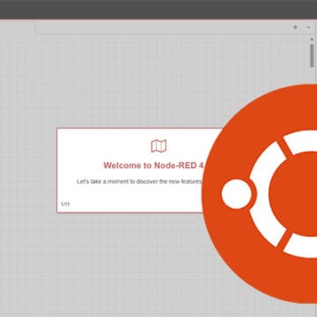Image resolution: width=317 pixels, height=317 pixels.
Task: Click the "Let's take a moment" description text
Action: (139, 181)
